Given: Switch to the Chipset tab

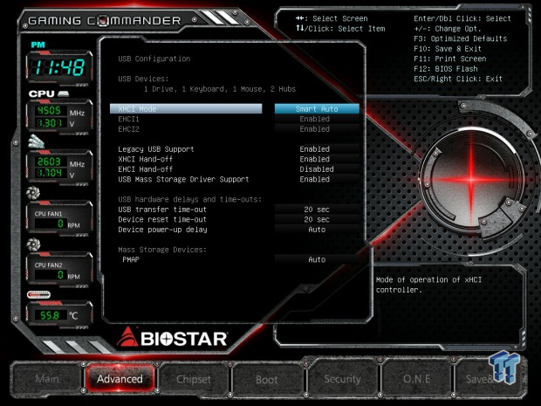Looking at the screenshot, I should coord(194,379).
